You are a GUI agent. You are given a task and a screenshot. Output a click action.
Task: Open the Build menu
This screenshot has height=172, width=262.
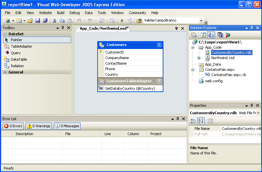click(61, 13)
